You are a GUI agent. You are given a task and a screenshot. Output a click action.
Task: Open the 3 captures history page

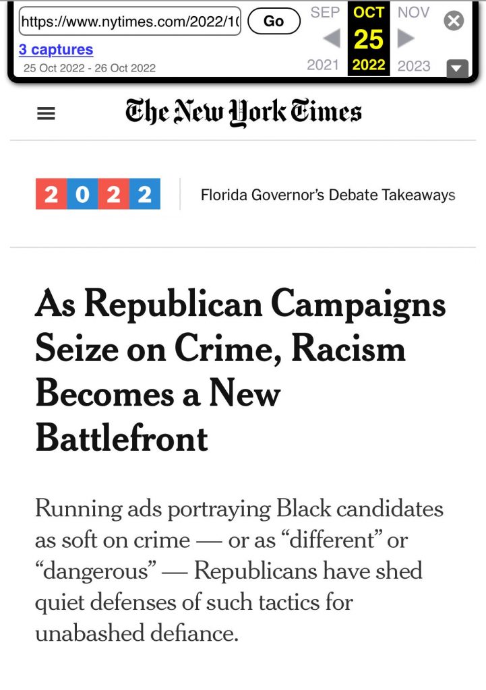point(55,49)
